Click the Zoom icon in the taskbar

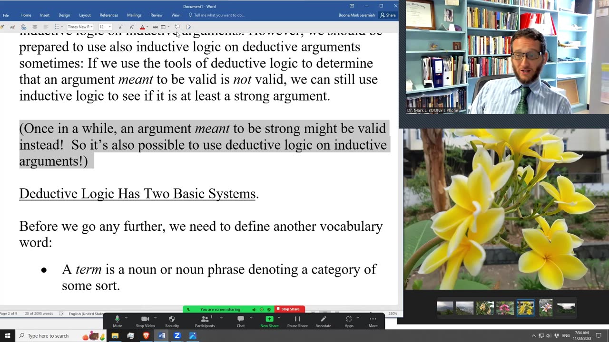pyautogui.click(x=177, y=336)
